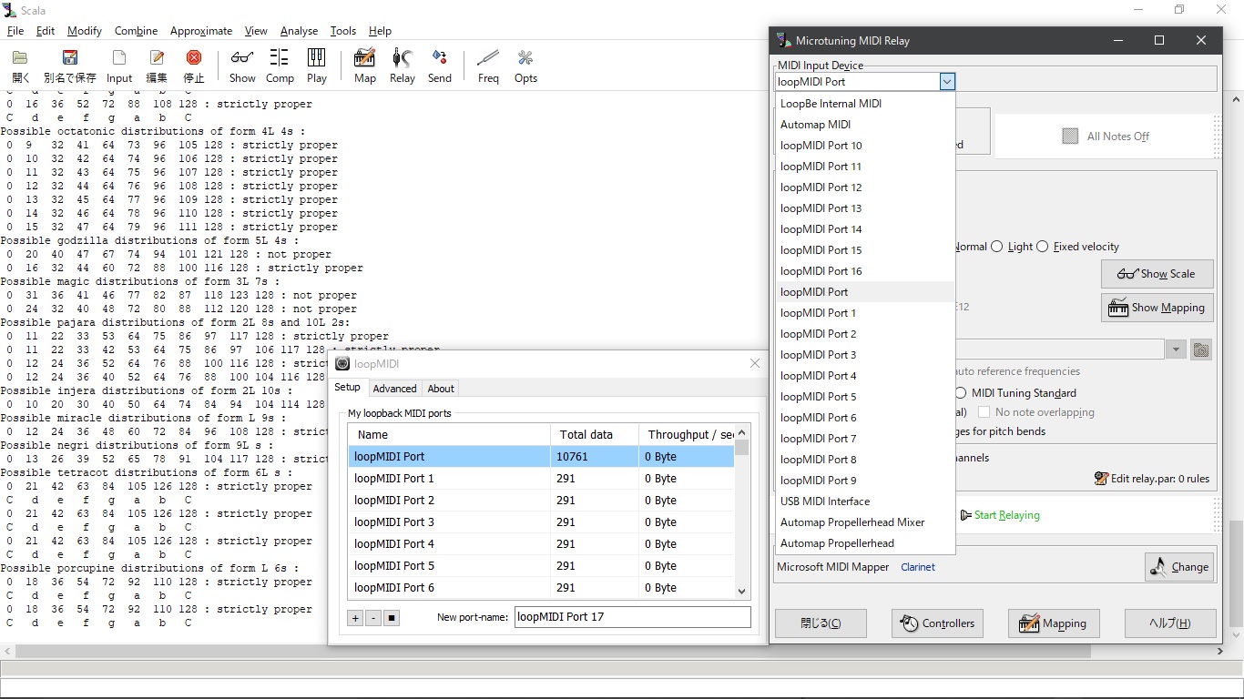Open the dropdown arrow next to folder icon

click(x=1176, y=349)
